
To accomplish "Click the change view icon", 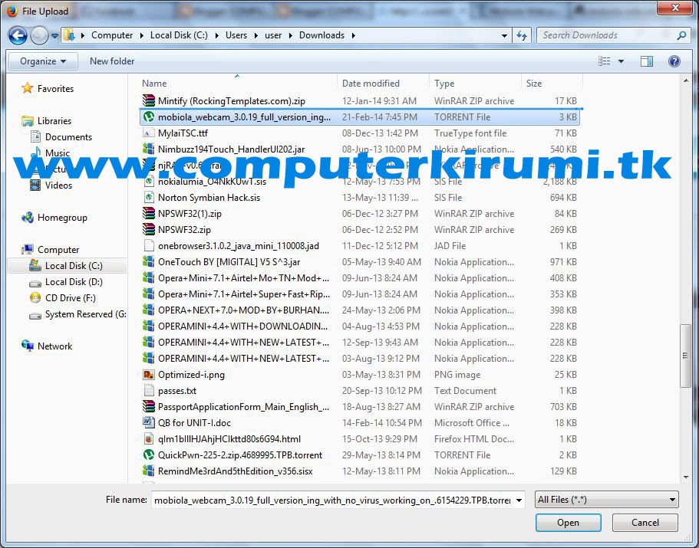I will tap(604, 61).
